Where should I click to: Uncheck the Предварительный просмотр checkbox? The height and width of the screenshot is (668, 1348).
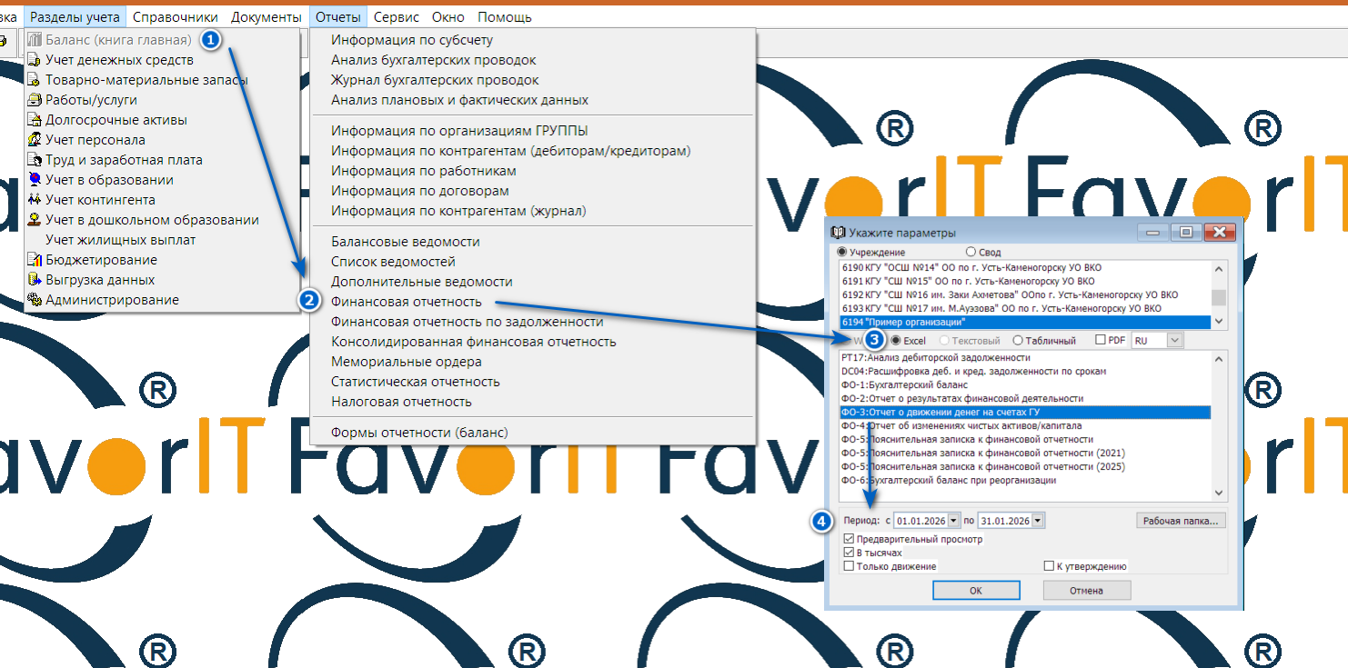point(849,539)
